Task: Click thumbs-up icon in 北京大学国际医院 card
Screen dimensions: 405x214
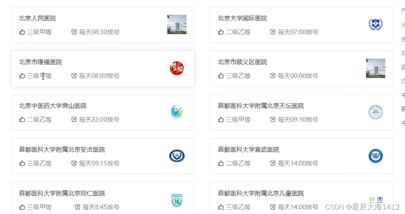Action: 221,32
